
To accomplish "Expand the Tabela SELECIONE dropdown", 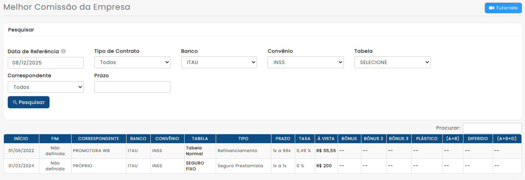I will coord(392,62).
